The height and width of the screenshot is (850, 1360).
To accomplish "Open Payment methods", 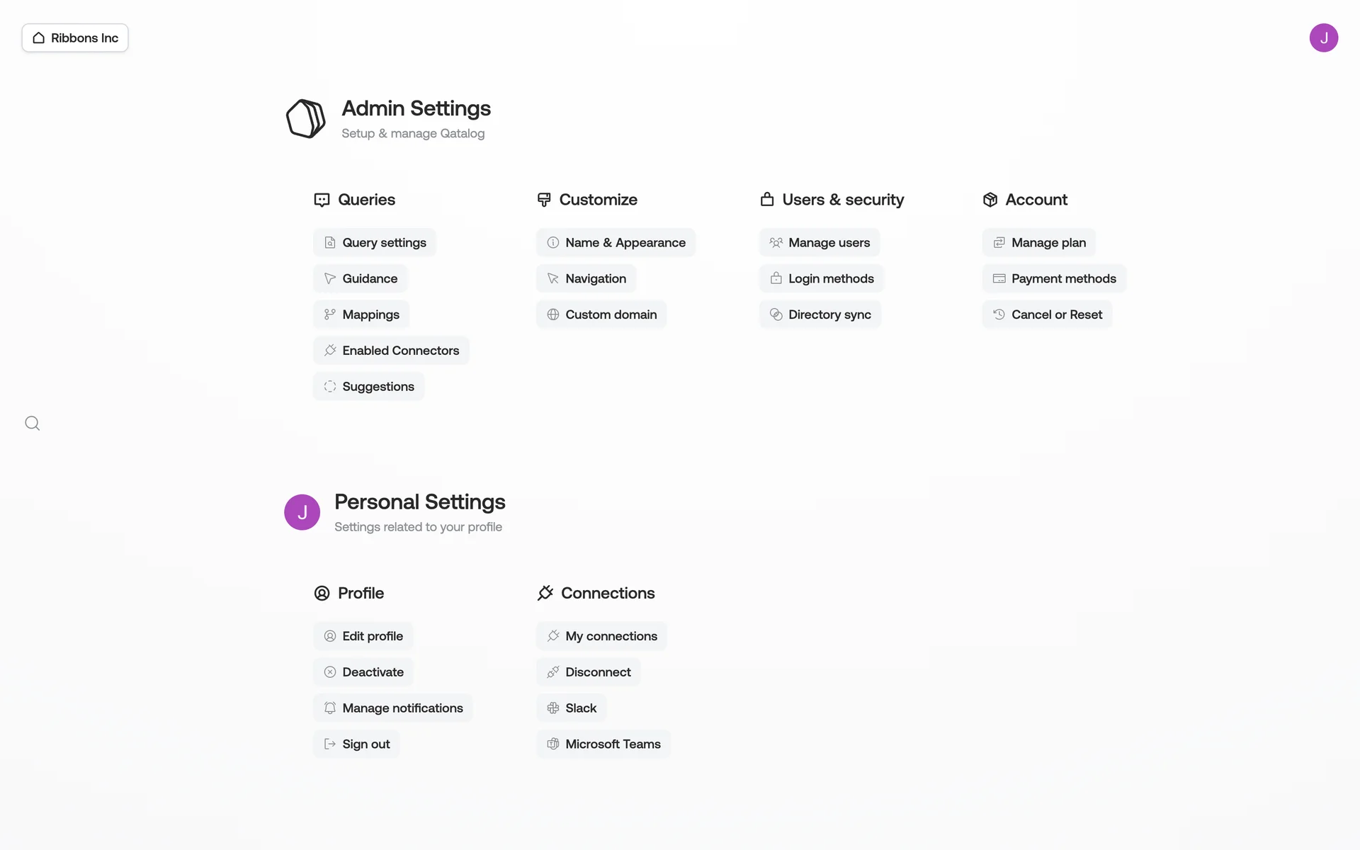I will click(1054, 279).
